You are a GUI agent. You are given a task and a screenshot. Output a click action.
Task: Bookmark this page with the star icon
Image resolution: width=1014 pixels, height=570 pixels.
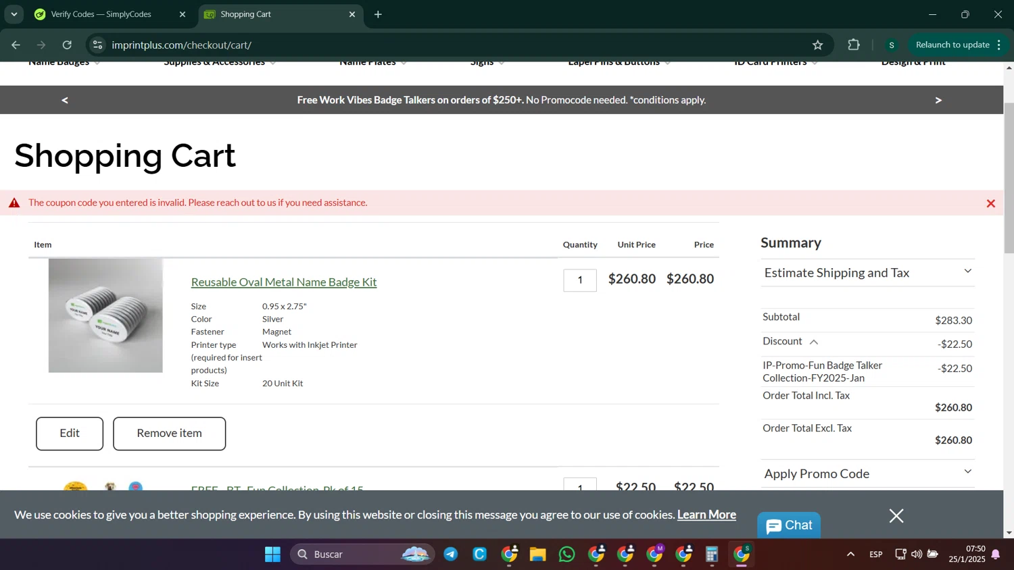coord(818,45)
